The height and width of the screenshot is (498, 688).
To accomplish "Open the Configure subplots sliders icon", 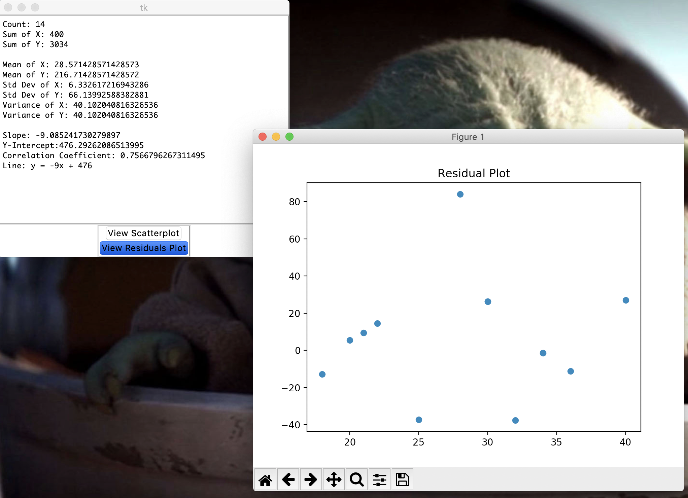I will click(379, 479).
